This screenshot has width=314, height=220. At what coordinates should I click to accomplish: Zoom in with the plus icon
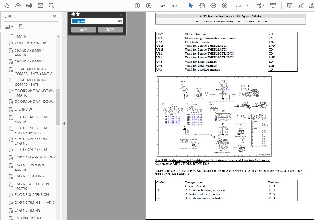[x=224, y=5]
